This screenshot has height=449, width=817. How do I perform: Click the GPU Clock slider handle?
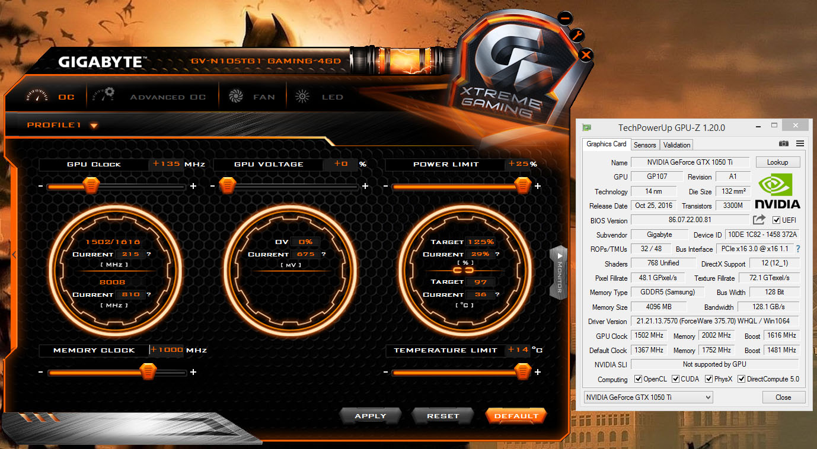click(x=91, y=185)
